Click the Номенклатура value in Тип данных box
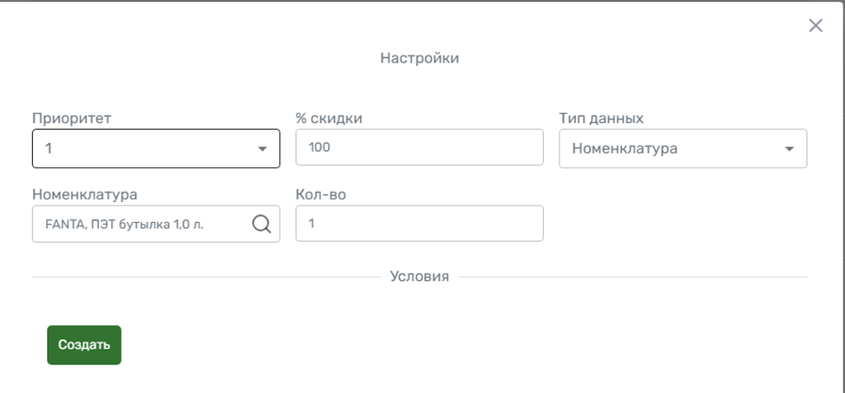 click(625, 148)
